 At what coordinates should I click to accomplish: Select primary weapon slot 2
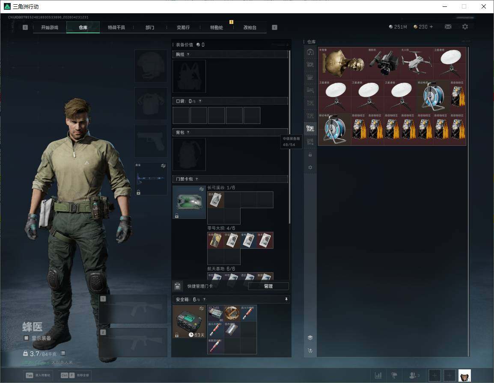click(x=133, y=342)
